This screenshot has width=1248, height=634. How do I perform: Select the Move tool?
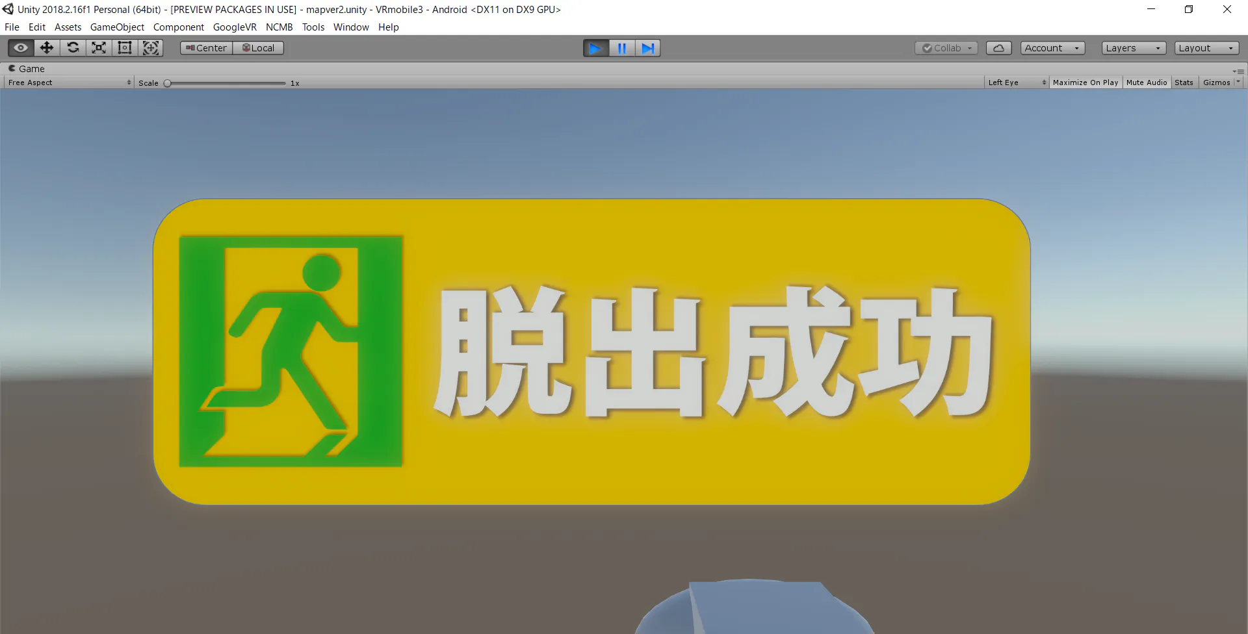tap(47, 48)
